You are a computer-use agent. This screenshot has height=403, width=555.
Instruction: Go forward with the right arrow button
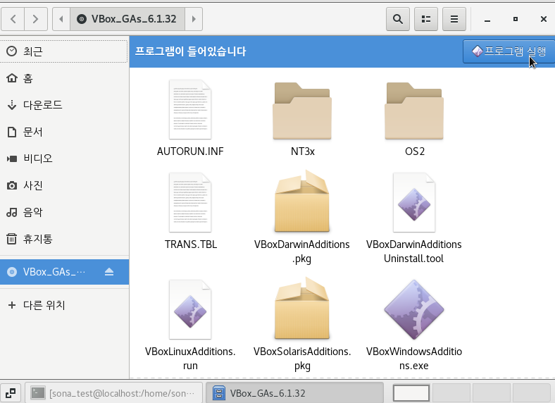(x=36, y=19)
